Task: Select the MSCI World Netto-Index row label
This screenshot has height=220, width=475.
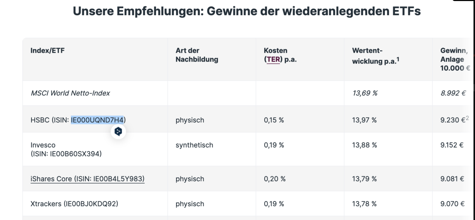Action: (x=70, y=93)
